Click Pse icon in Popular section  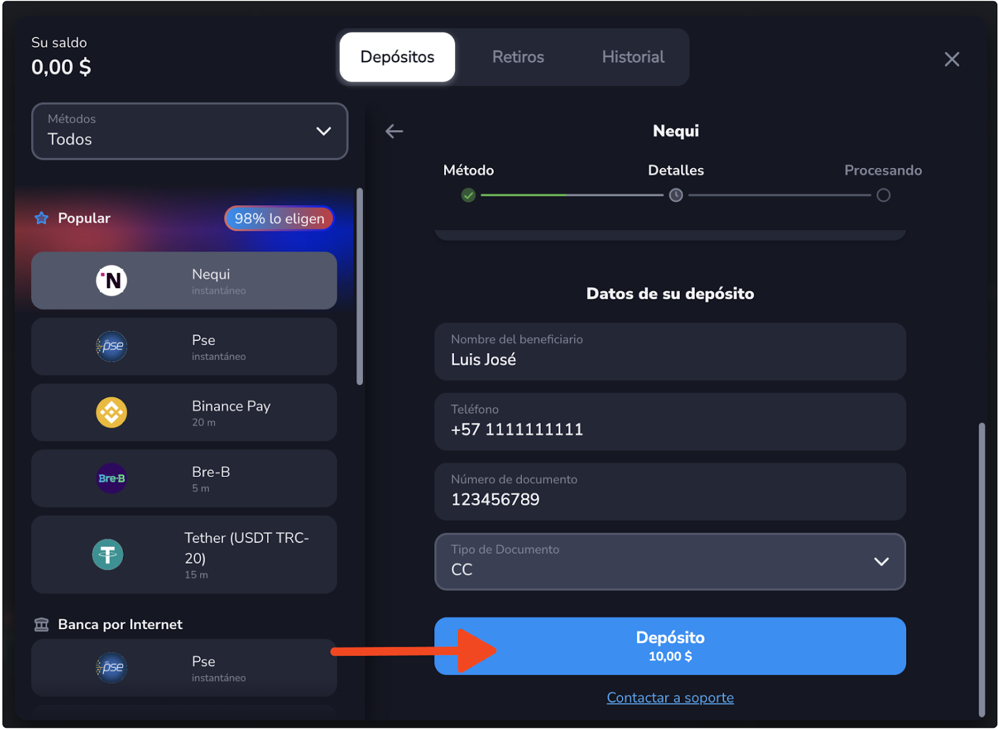(112, 347)
